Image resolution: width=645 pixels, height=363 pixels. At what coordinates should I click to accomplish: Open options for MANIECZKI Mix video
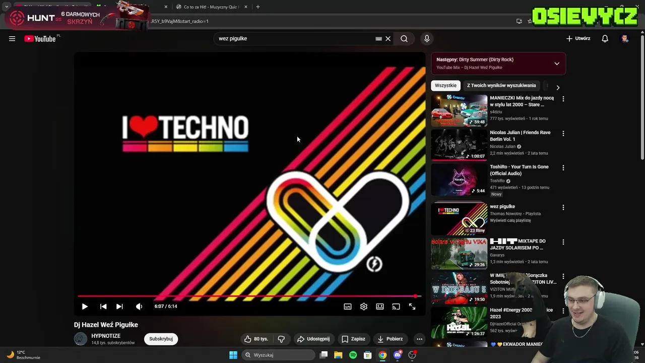563,99
